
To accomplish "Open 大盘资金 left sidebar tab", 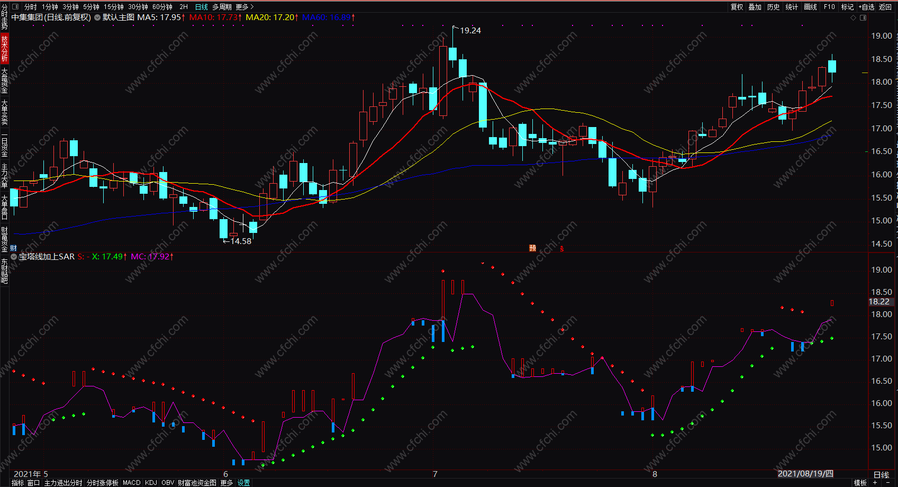I will pyautogui.click(x=4, y=80).
